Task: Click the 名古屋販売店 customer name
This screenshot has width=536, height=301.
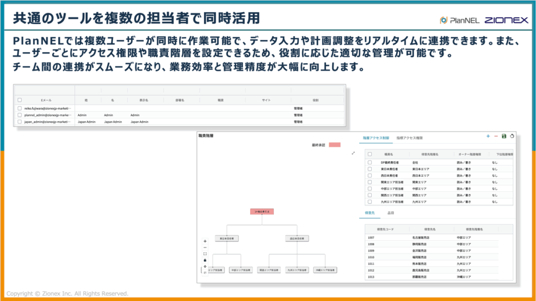Action: (421, 238)
